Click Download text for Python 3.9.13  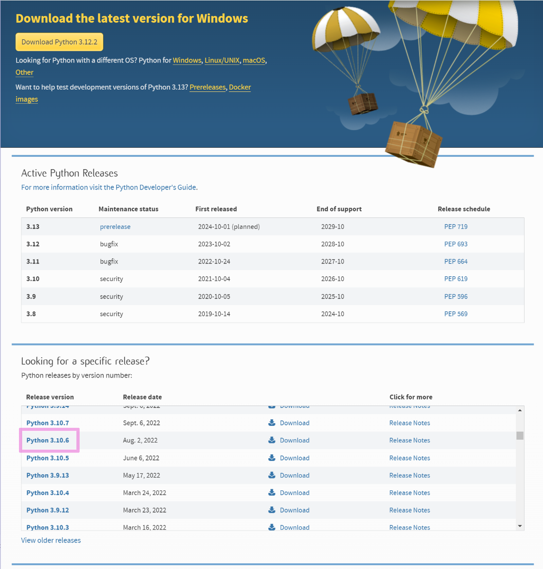click(295, 475)
